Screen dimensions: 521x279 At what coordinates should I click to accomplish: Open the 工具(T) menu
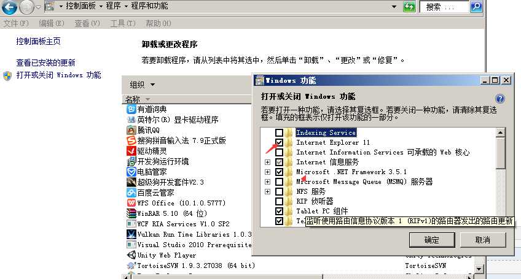(123, 23)
